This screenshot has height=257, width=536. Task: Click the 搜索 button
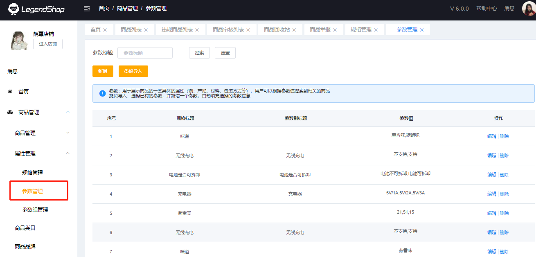pos(199,53)
